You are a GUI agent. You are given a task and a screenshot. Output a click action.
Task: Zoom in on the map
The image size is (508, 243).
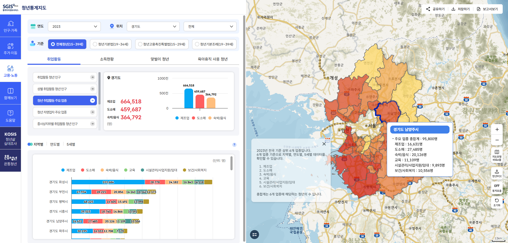497,130
